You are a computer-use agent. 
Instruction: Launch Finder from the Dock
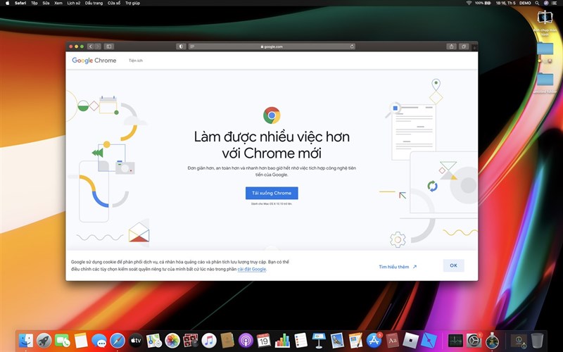[26, 341]
